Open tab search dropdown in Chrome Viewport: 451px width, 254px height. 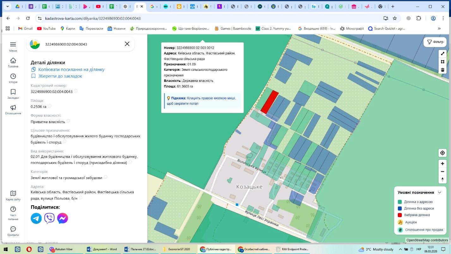click(7, 6)
